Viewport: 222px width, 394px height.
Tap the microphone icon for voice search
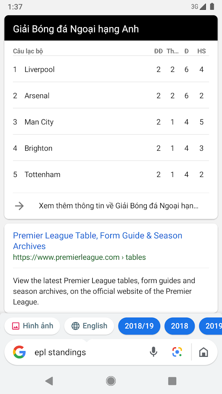[x=153, y=352]
